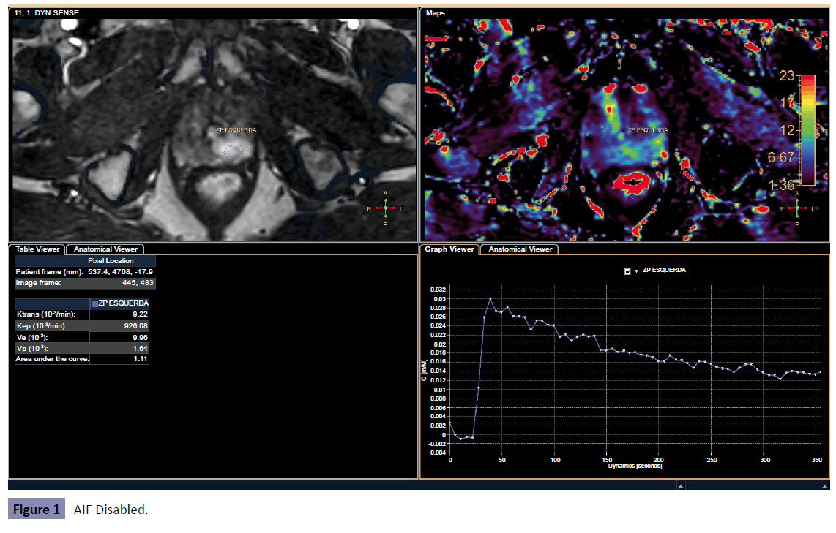The height and width of the screenshot is (533, 836).
Task: Click the ZP ESQUERDA label on the color map
Action: (x=647, y=130)
